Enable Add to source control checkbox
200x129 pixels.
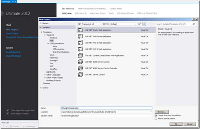tap(156, 119)
